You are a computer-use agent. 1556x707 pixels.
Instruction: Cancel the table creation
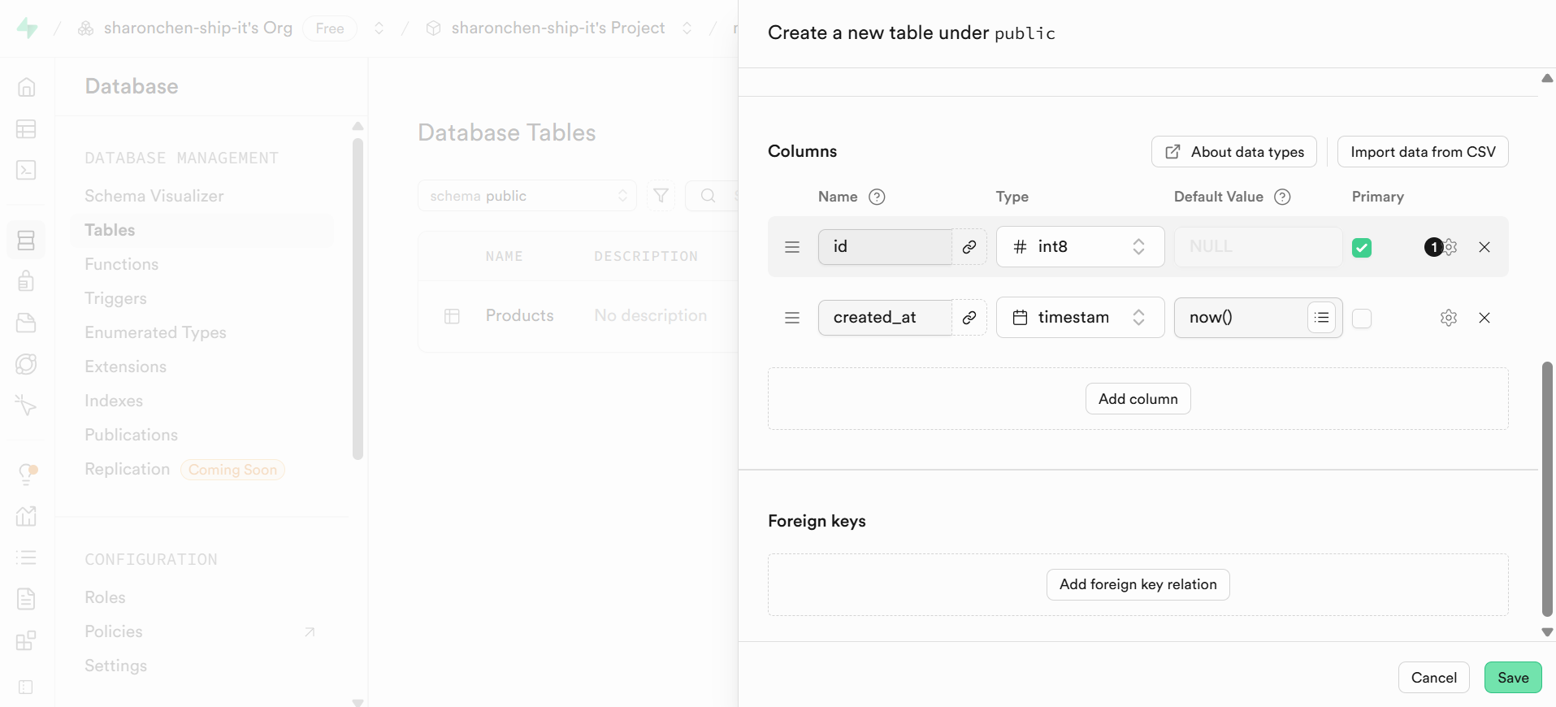click(x=1433, y=678)
